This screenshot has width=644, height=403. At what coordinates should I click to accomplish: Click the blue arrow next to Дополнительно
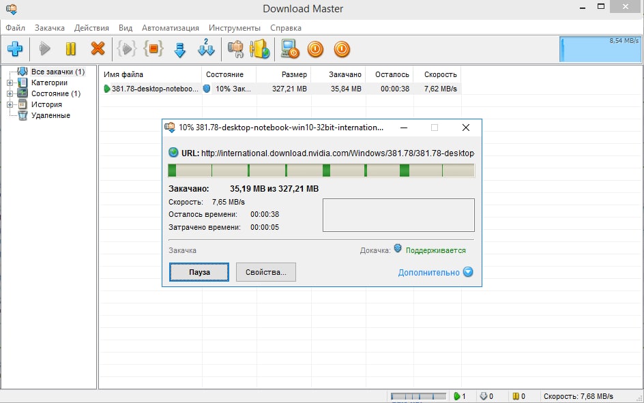click(x=468, y=271)
